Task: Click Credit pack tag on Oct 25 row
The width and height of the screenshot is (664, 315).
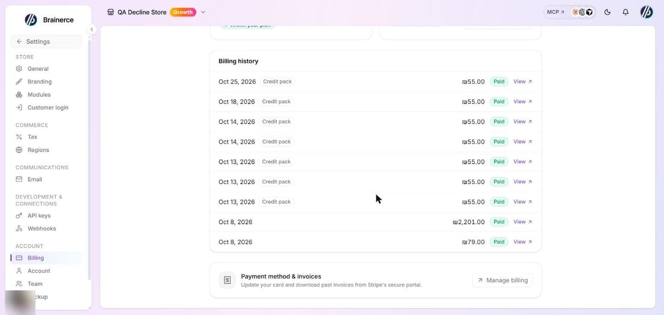Action: tap(277, 82)
